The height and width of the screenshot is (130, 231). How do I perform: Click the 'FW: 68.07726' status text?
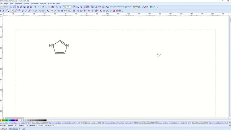pyautogui.click(x=49, y=126)
